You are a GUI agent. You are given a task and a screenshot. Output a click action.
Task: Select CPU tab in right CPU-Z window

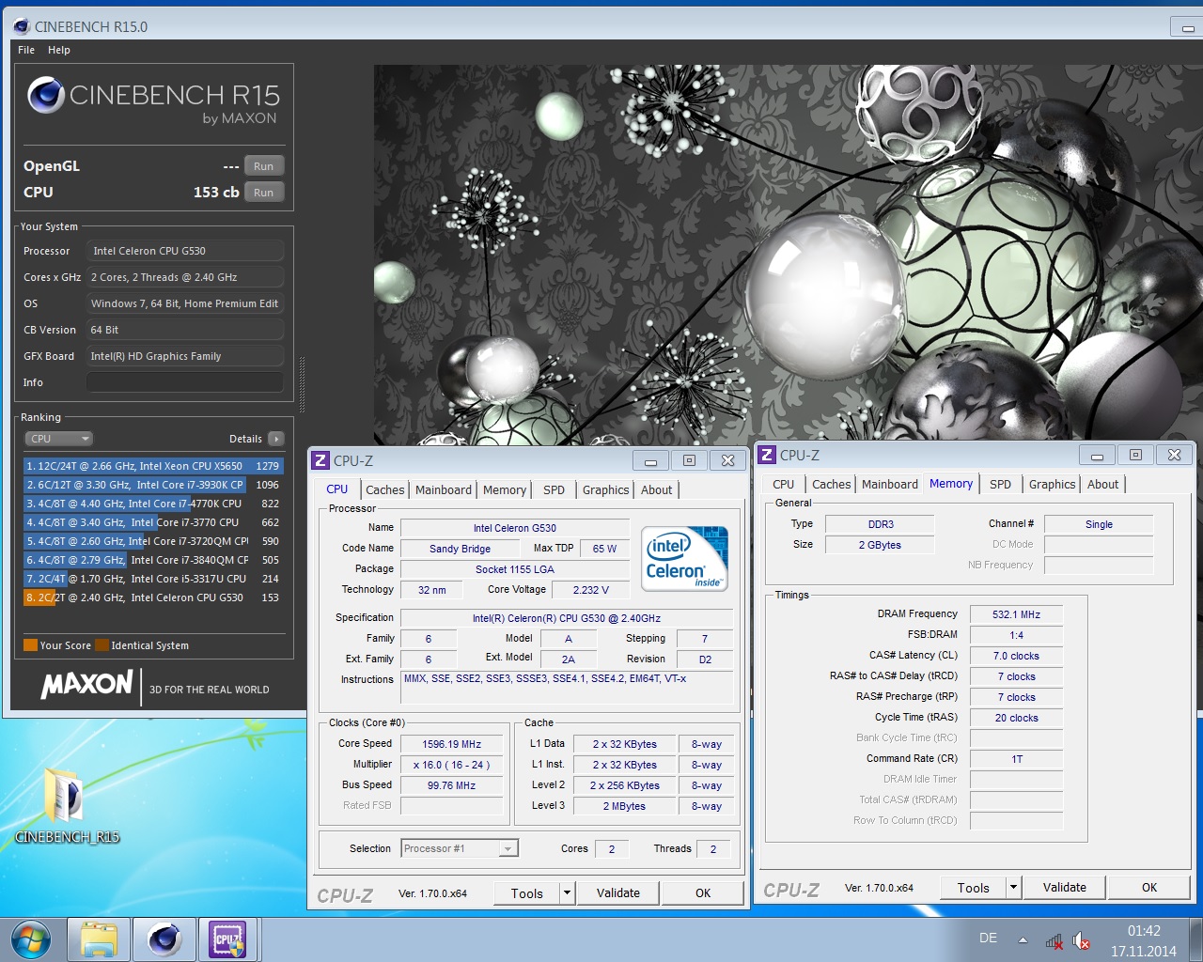coord(784,485)
